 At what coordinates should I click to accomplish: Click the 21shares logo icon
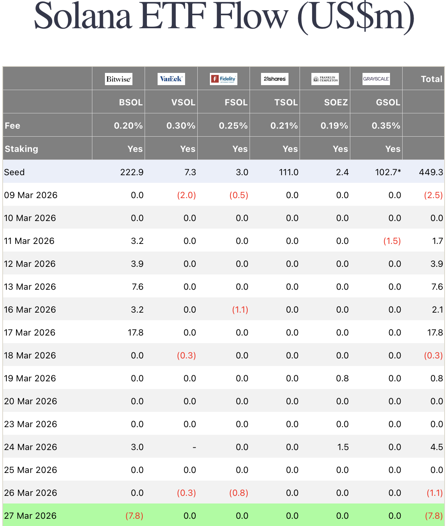275,79
